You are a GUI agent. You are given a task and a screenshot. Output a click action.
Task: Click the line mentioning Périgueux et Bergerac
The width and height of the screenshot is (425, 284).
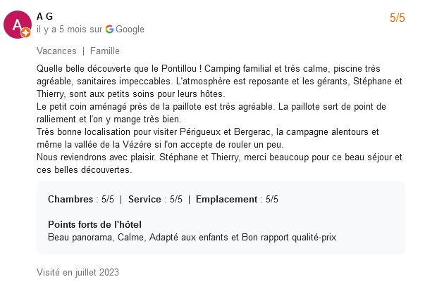[x=208, y=132]
